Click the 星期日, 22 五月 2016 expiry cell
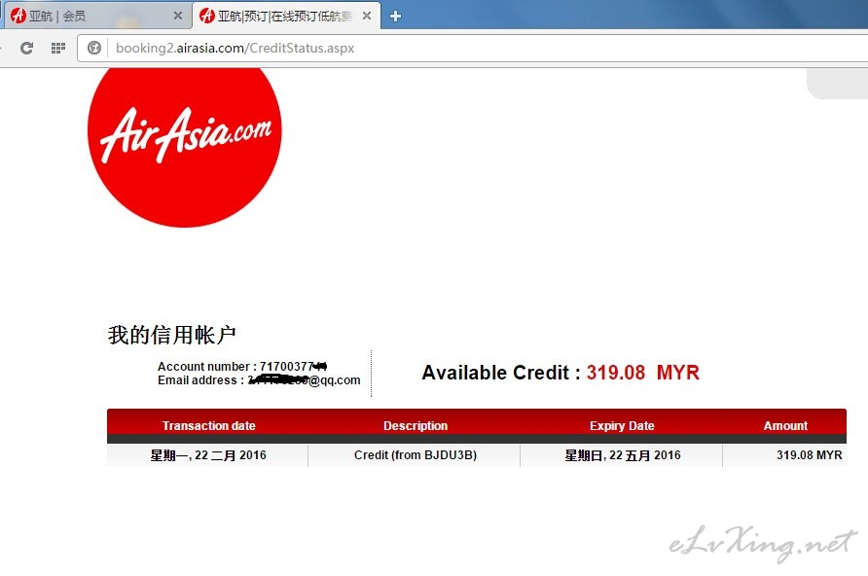868x576 pixels. 622,455
